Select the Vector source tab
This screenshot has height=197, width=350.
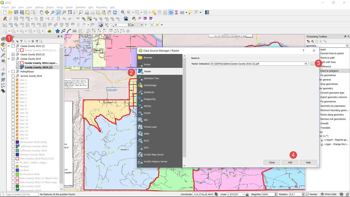(x=160, y=64)
